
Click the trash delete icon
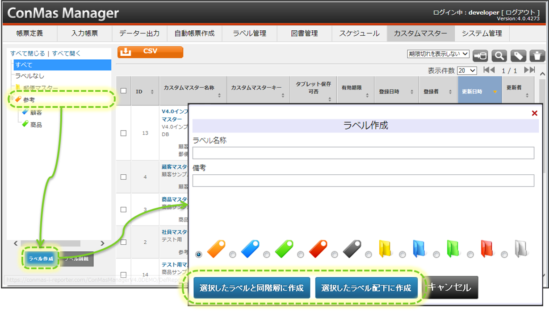536,55
